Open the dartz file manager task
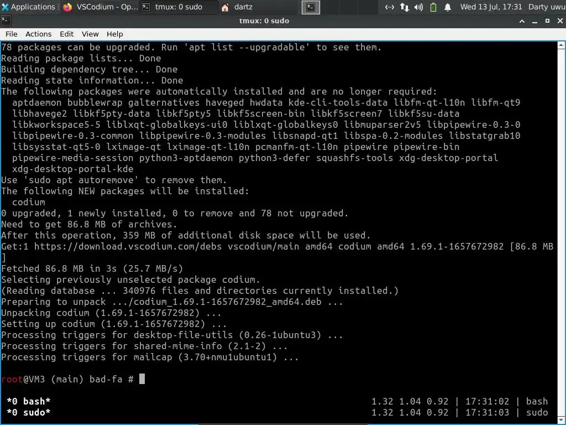 258,7
